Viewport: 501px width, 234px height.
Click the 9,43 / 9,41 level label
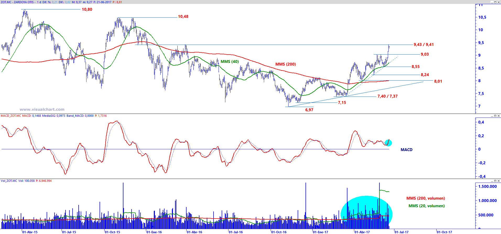coord(424,45)
